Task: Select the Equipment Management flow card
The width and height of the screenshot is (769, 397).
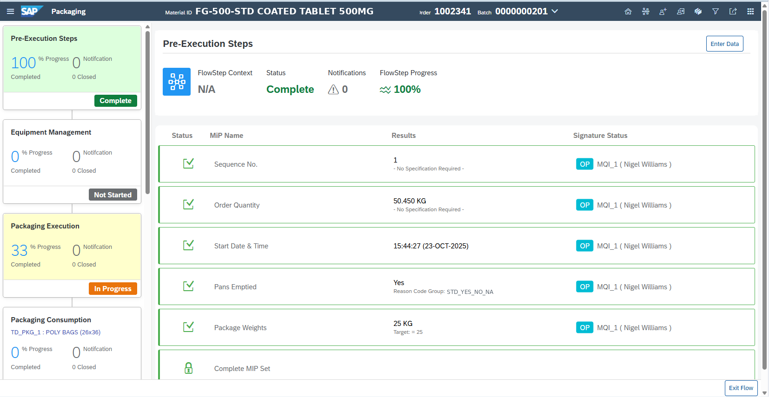Action: coord(72,162)
